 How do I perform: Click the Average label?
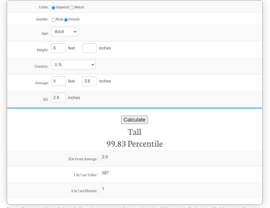pos(42,83)
